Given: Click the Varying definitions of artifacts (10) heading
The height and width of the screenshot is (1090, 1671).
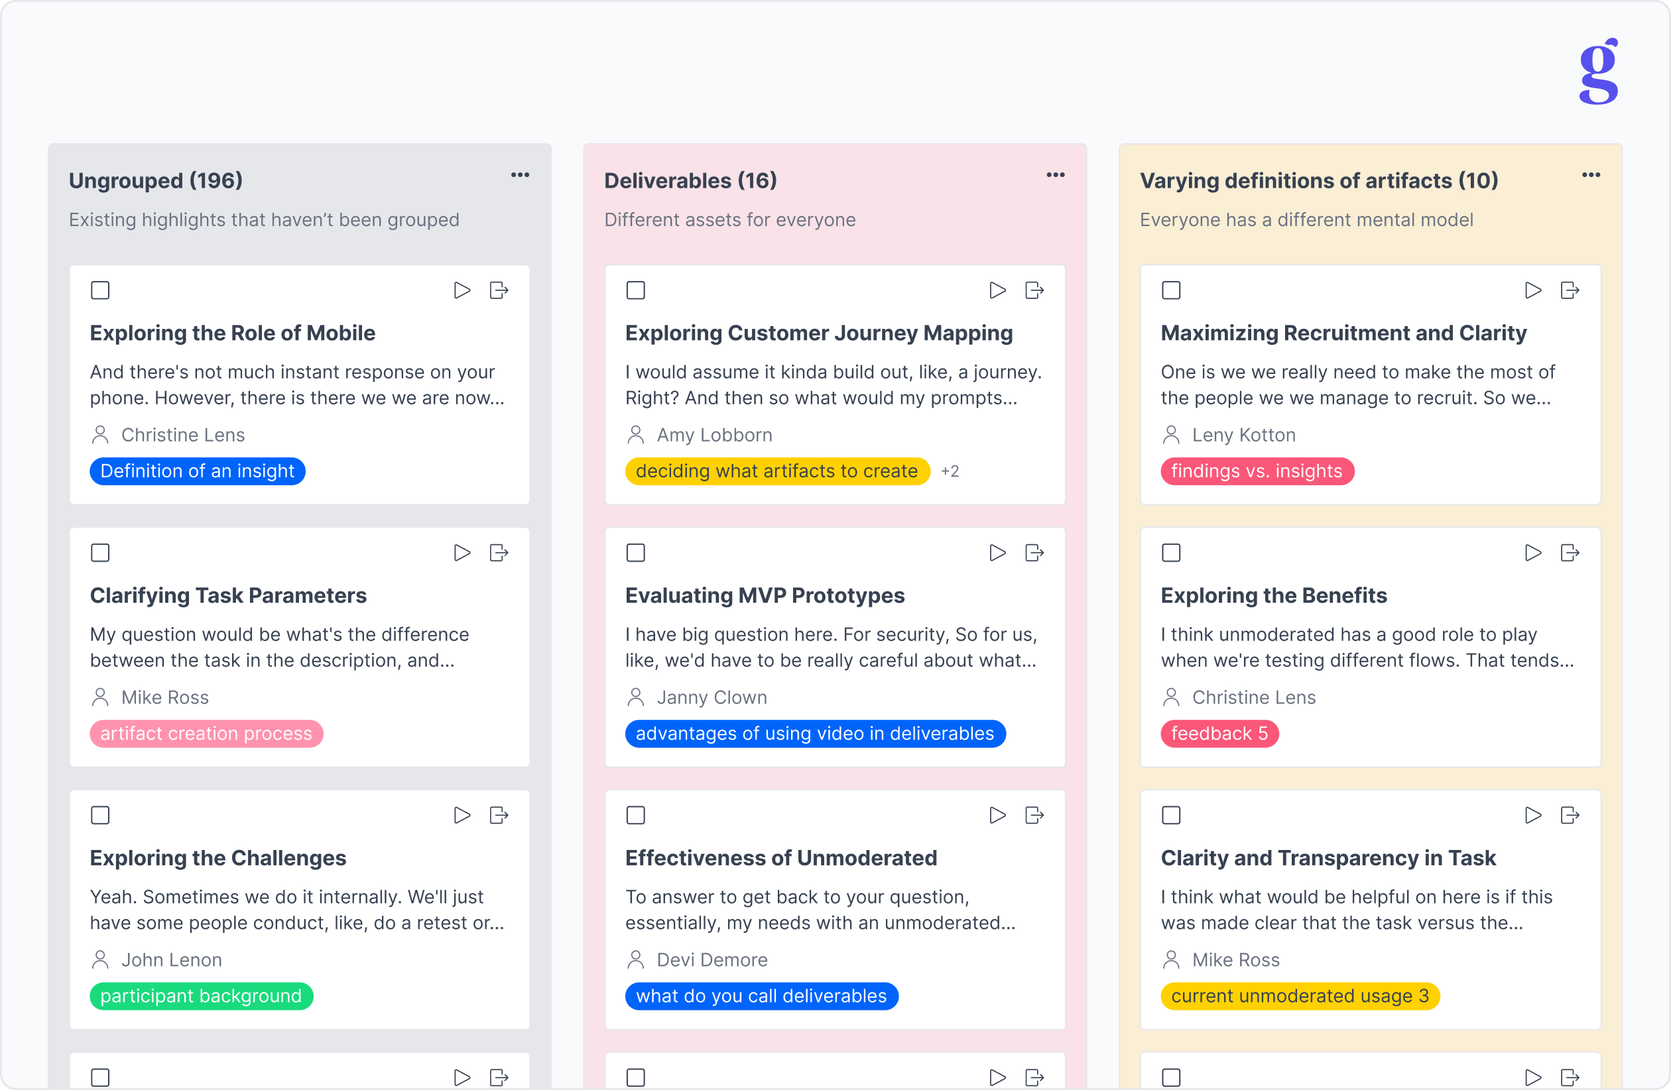Looking at the screenshot, I should 1320,181.
